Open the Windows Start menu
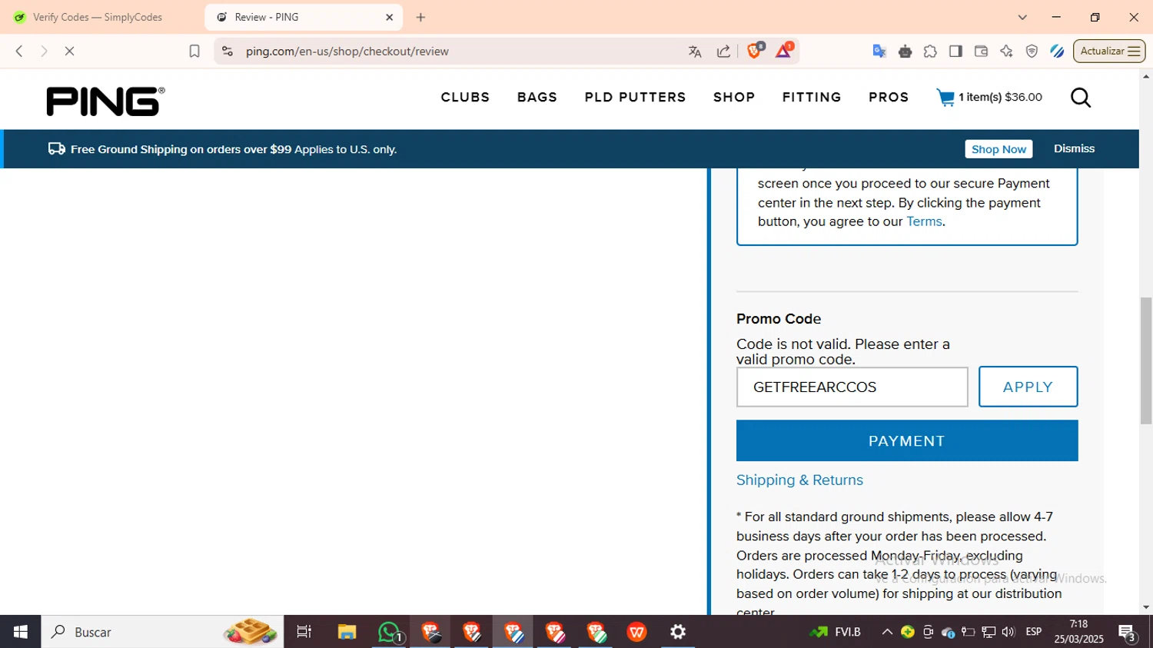 coord(21,632)
